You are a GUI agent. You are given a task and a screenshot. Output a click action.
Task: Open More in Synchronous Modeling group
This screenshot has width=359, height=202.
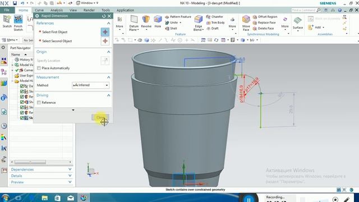coord(285,24)
